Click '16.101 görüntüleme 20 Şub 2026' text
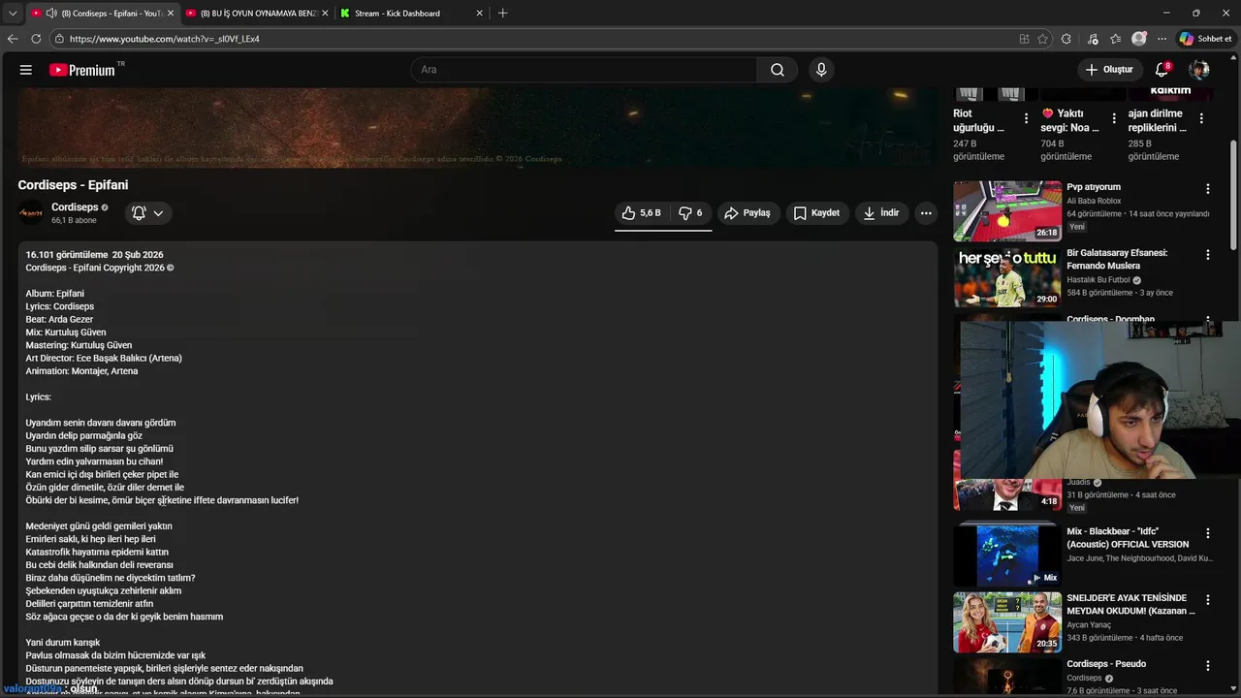Image resolution: width=1241 pixels, height=698 pixels. point(95,255)
